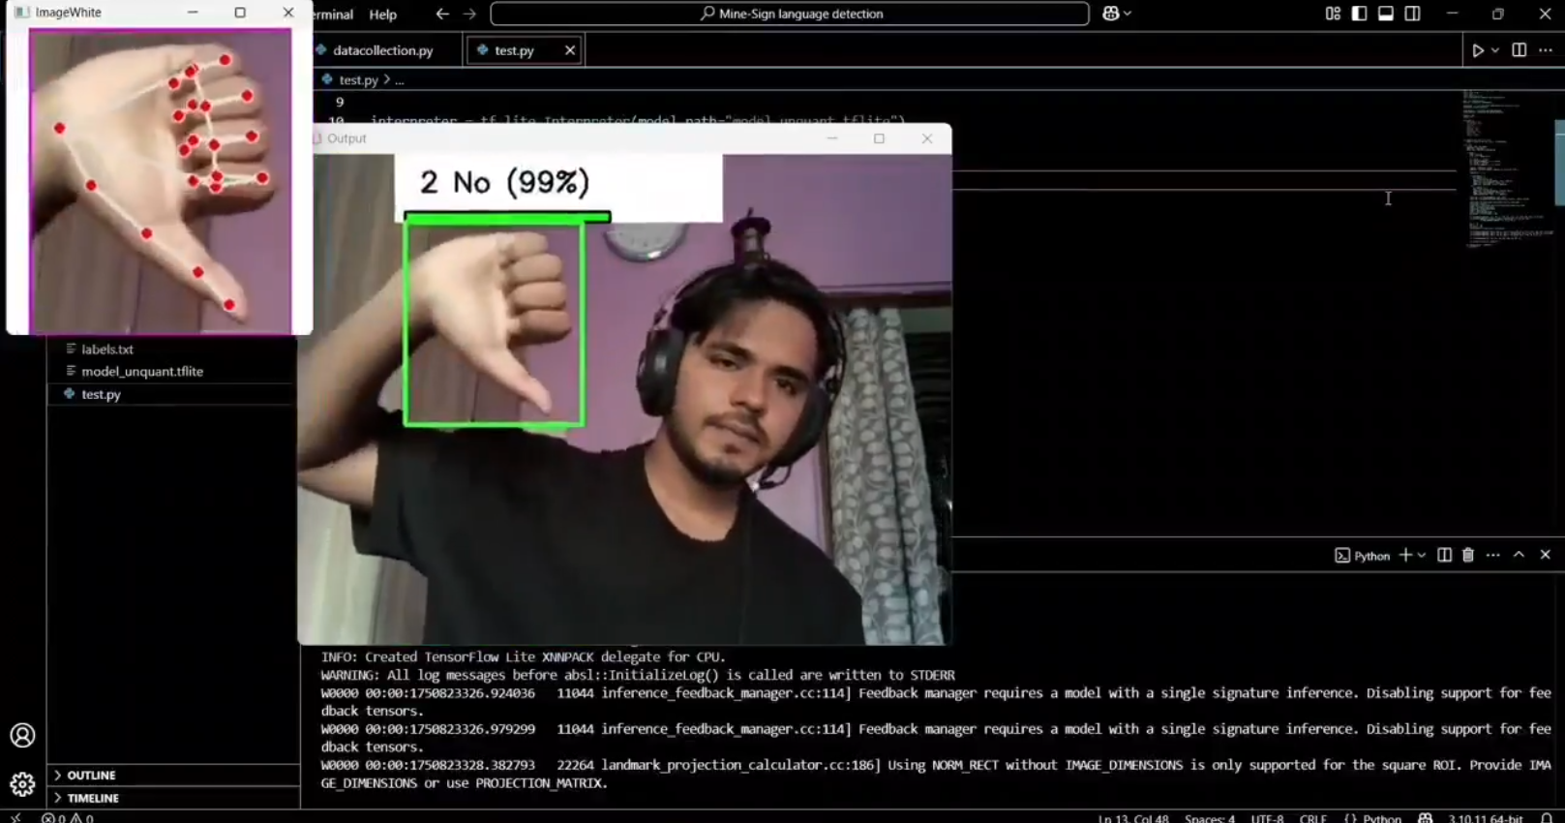Open terminal panel more actions ellipsis

point(1493,555)
